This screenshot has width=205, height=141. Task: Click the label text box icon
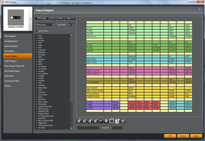(x=106, y=121)
